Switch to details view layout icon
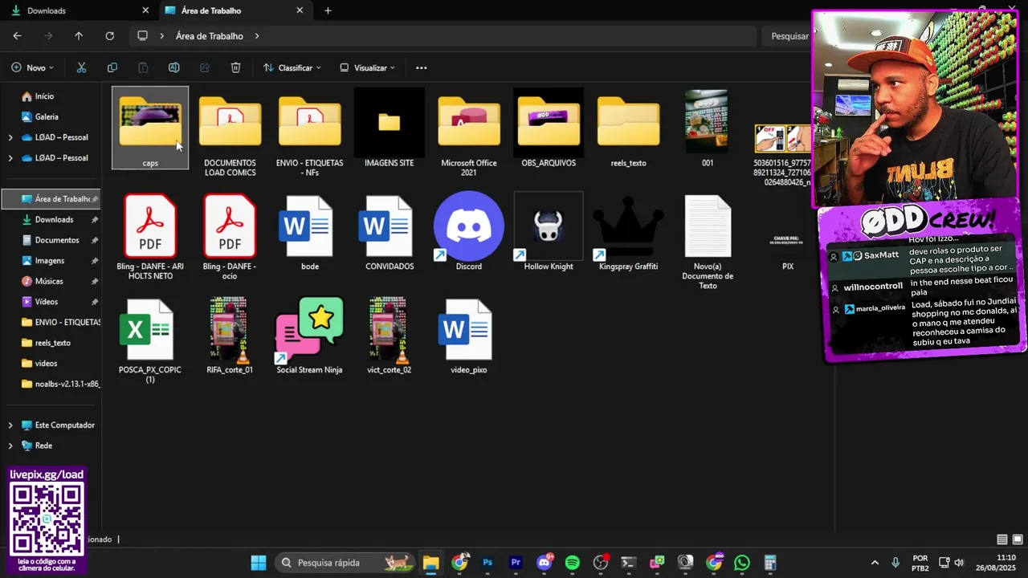The width and height of the screenshot is (1028, 578). [1002, 539]
